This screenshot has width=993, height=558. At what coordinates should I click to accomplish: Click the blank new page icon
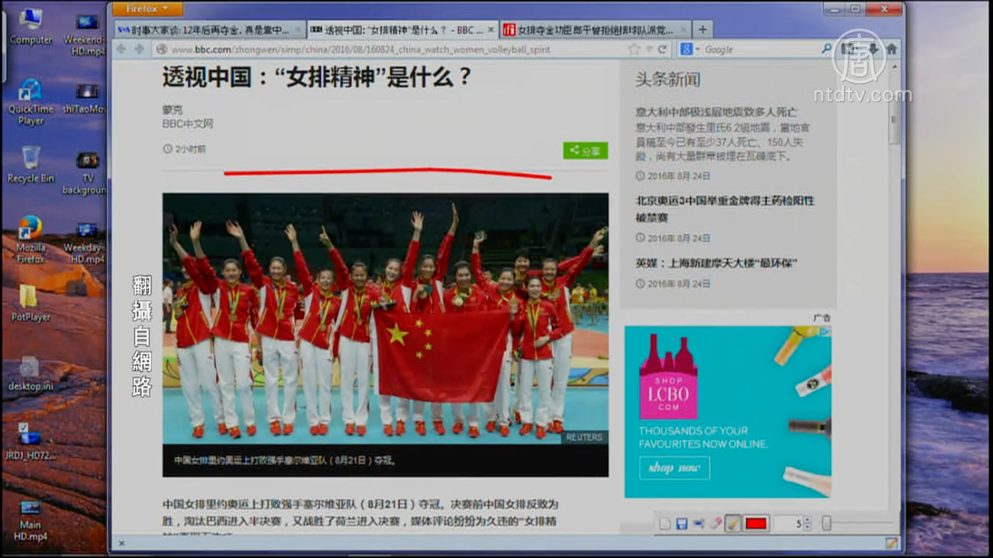point(665,524)
